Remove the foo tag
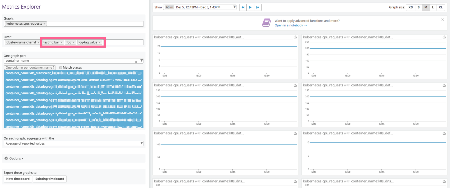 (73, 43)
